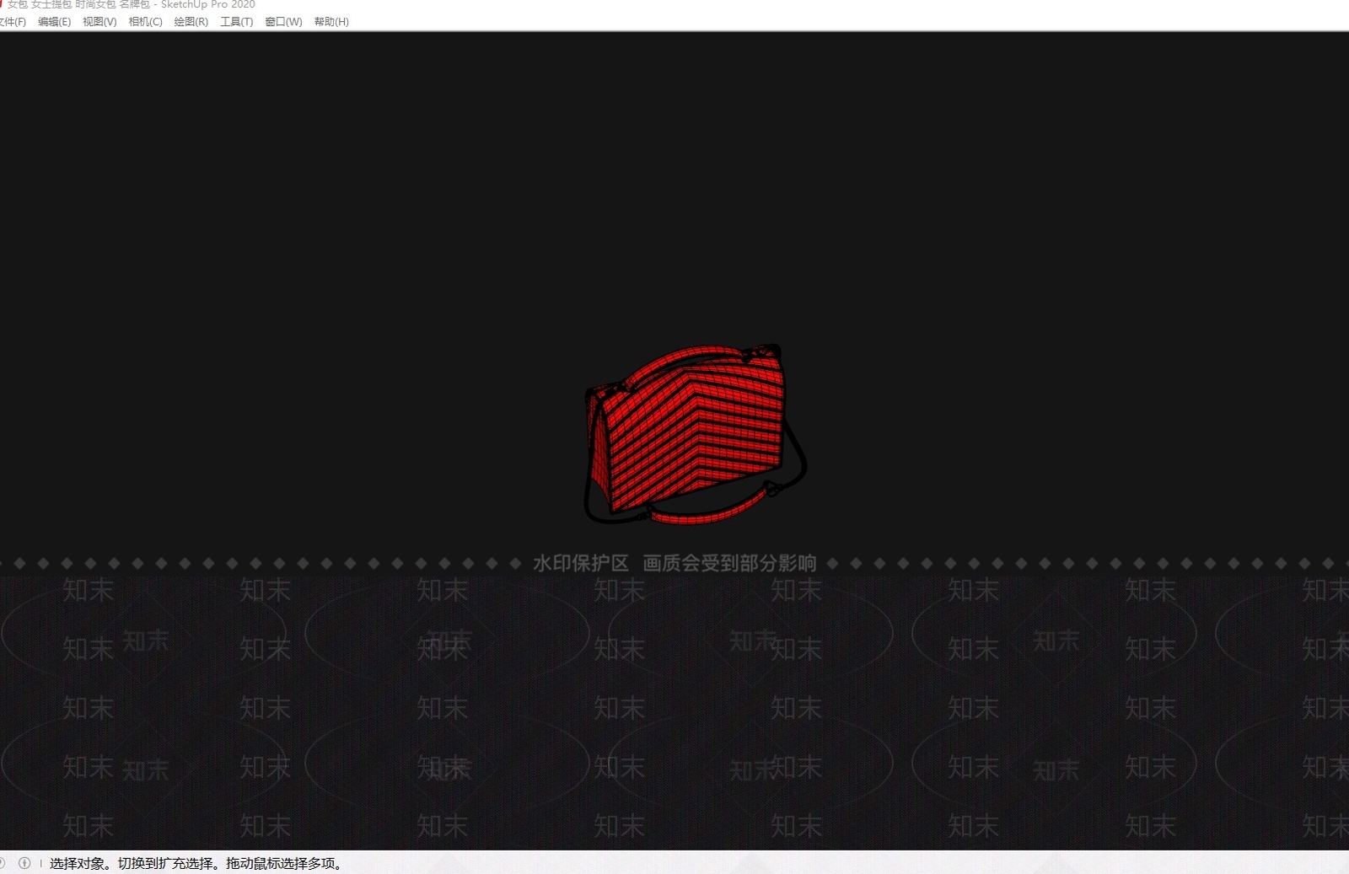Open the 绘图(R) draw menu

tap(191, 22)
